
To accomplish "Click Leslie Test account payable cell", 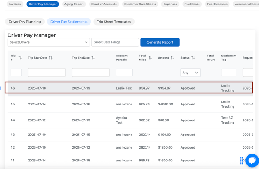I will pyautogui.click(x=124, y=88).
